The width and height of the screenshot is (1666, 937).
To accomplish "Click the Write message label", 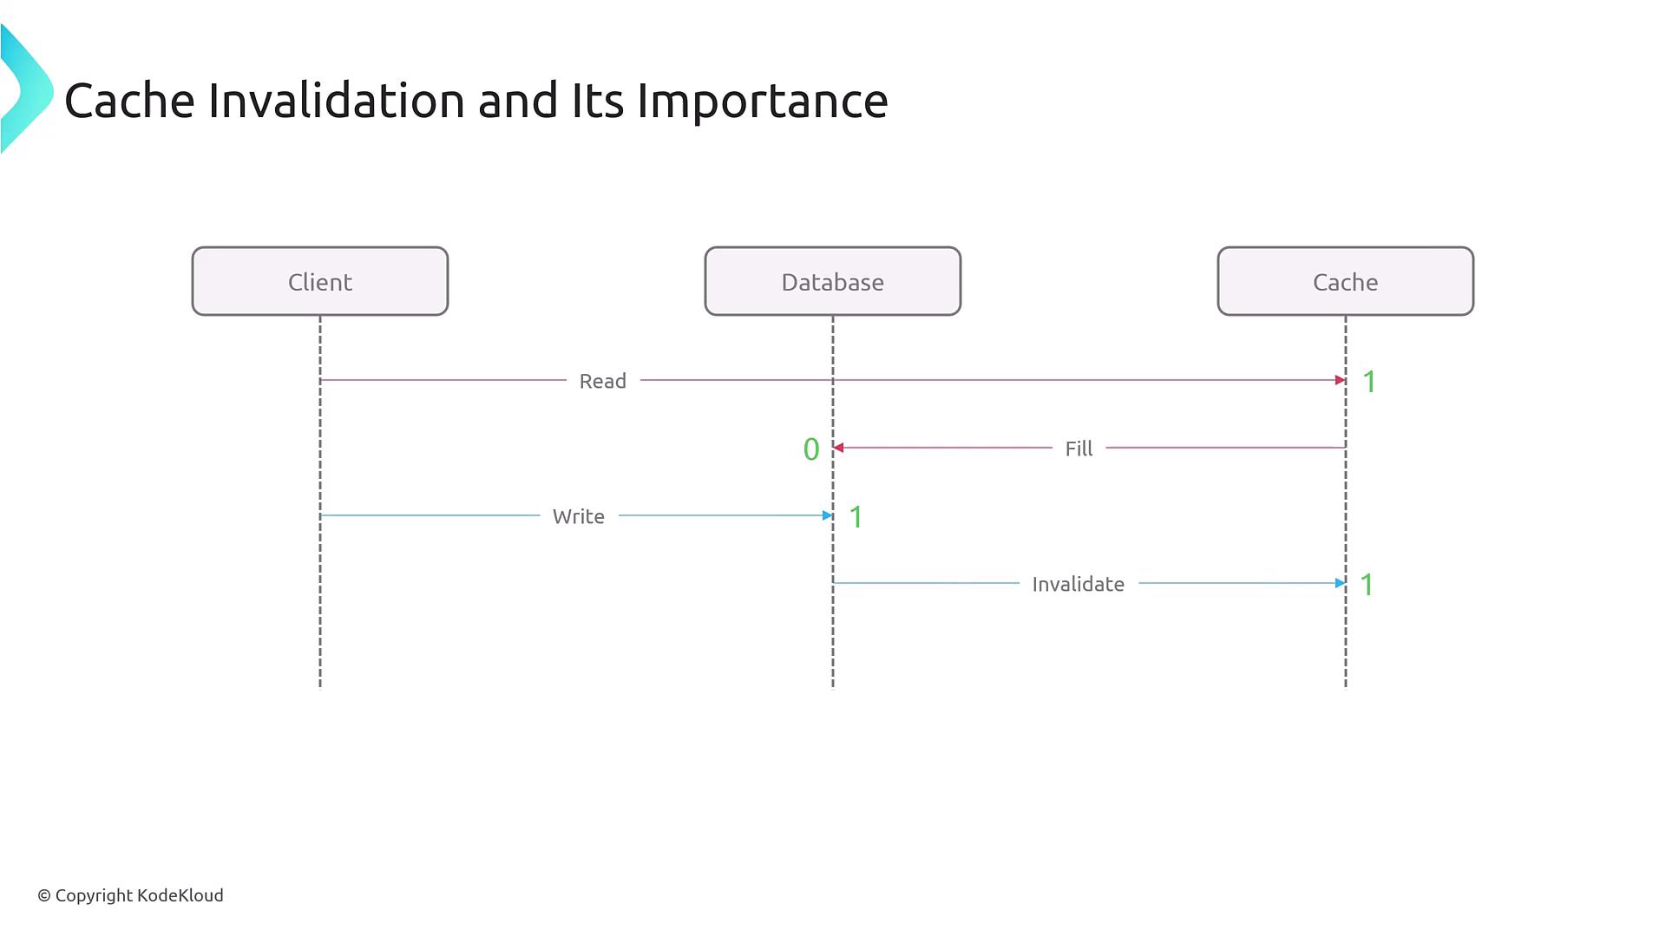I will [578, 516].
